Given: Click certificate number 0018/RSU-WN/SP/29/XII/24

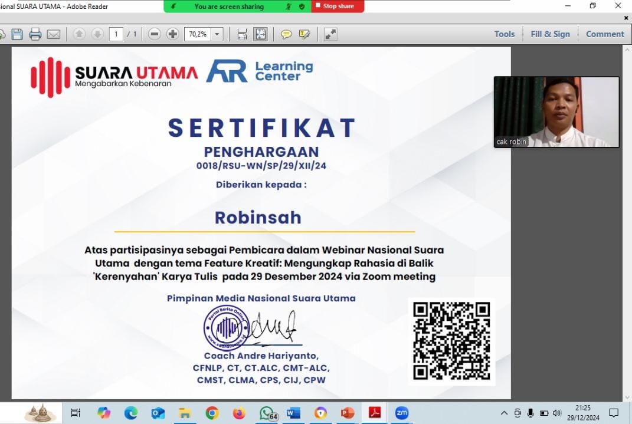Looking at the screenshot, I should click(x=261, y=166).
